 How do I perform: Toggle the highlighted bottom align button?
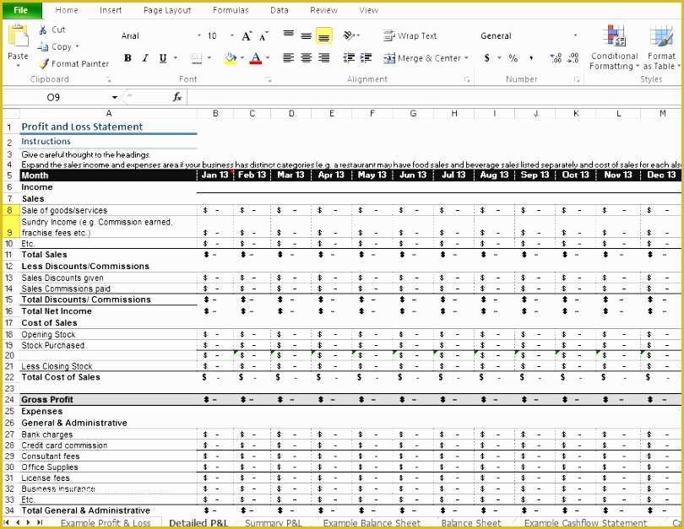(323, 36)
